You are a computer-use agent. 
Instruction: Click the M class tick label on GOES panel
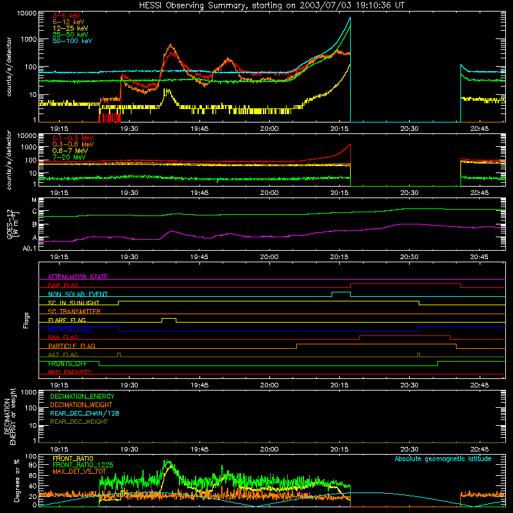(x=34, y=200)
